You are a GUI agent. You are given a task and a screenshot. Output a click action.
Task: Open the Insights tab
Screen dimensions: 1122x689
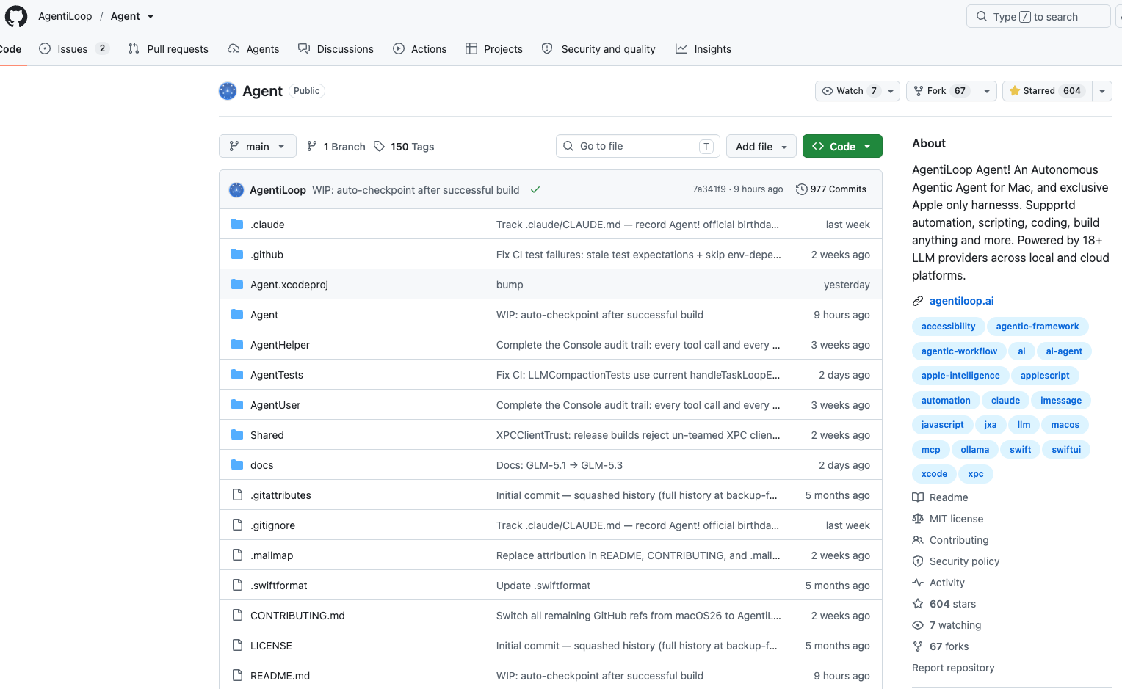click(703, 49)
